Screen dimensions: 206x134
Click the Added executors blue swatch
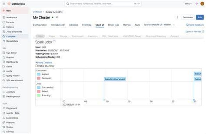tap(39, 74)
